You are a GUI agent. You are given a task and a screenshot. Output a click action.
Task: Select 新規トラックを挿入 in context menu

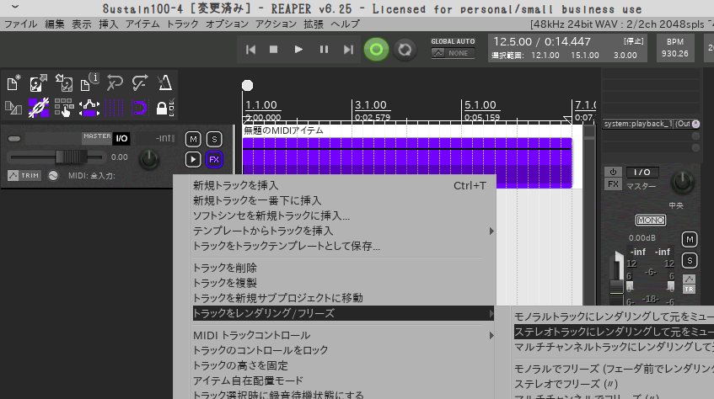coord(342,186)
